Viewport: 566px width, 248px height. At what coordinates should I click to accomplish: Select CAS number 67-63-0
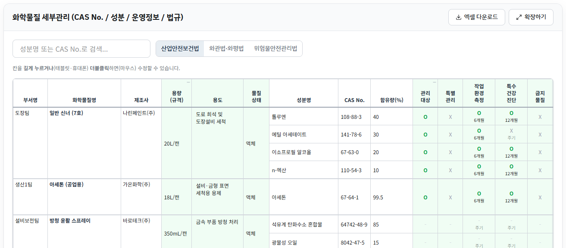pyautogui.click(x=354, y=152)
